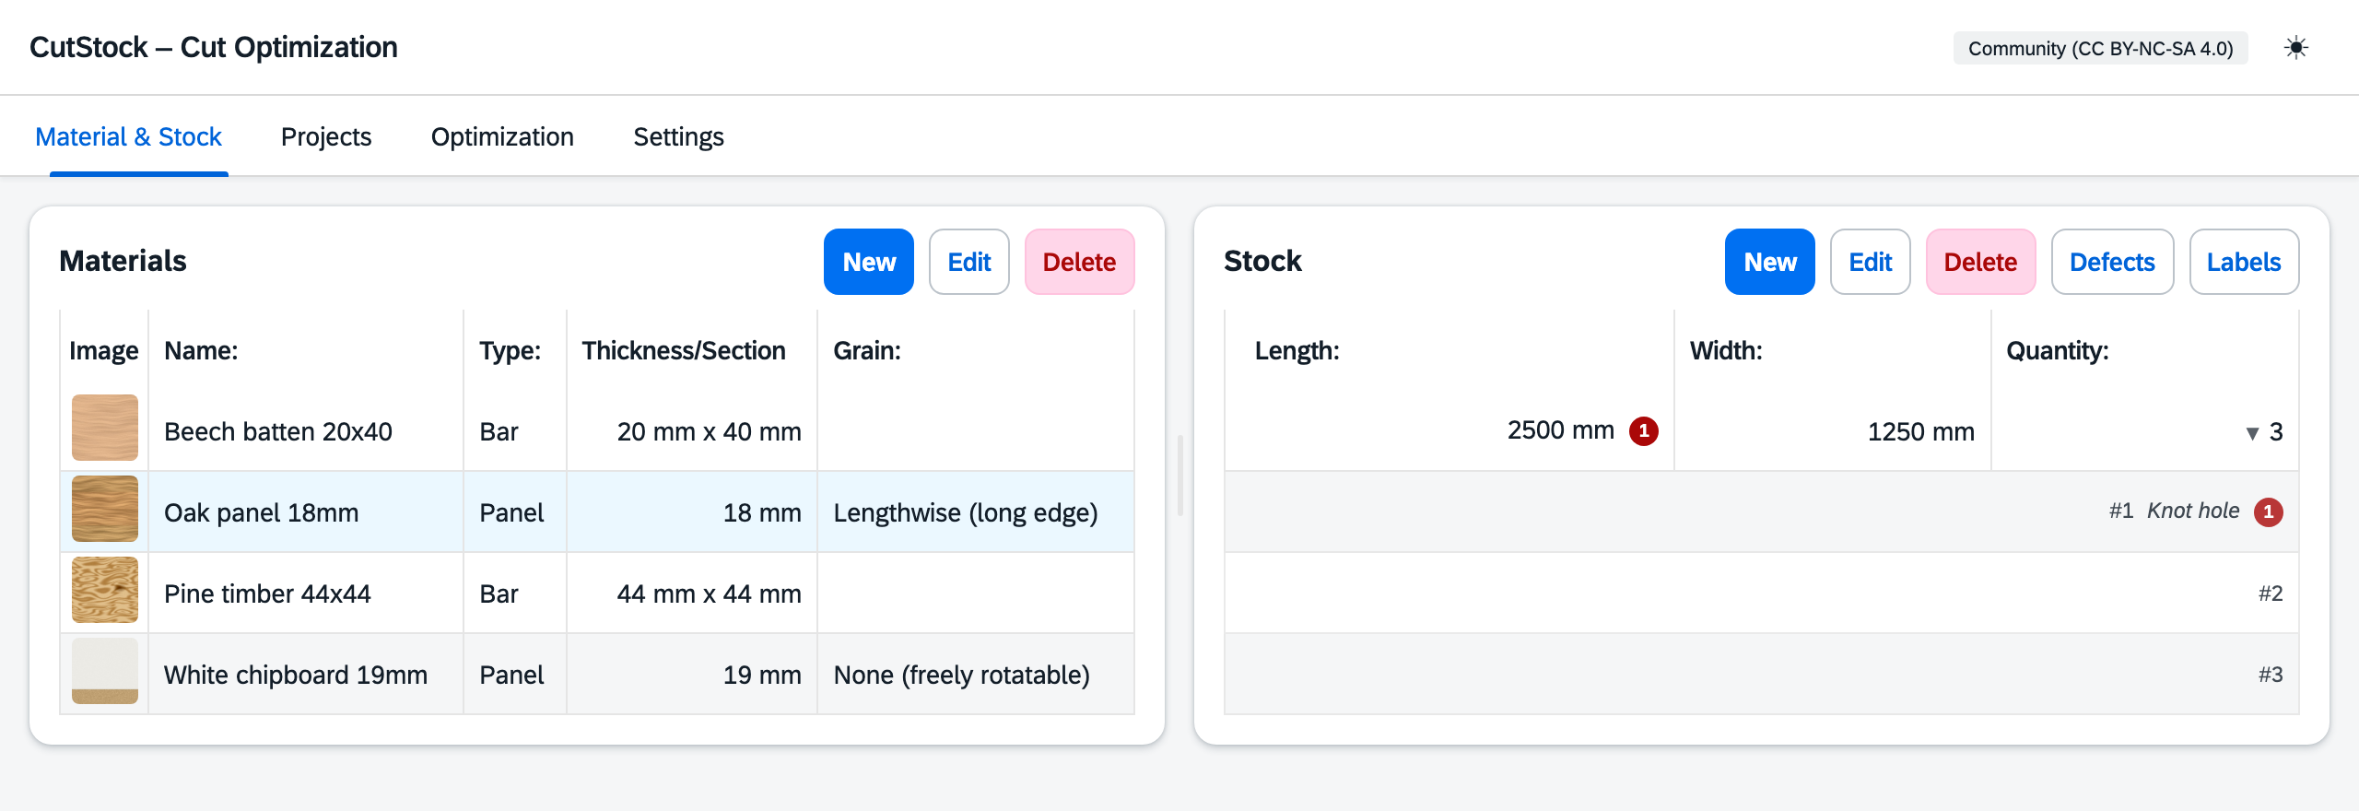Open the Oak panel wood thumbnail
Viewport: 2359px width, 811px height.
[x=105, y=509]
